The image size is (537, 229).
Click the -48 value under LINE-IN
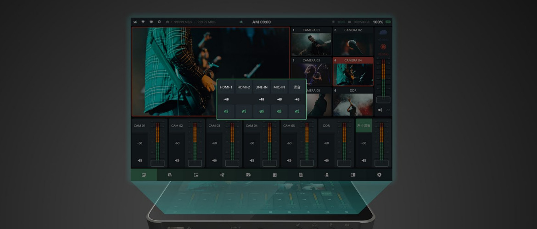[x=262, y=99]
